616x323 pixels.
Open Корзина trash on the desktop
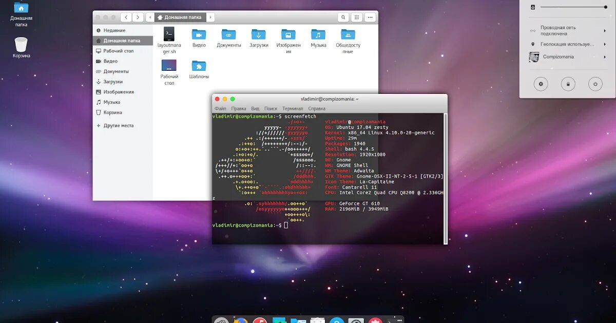(21, 48)
